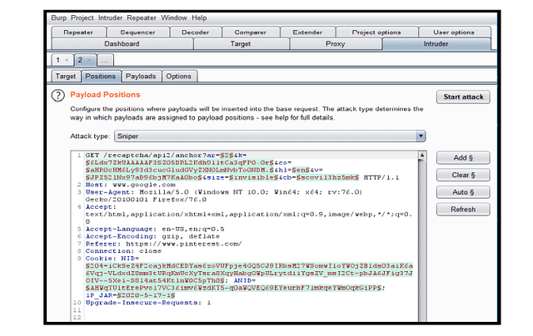533x336 pixels.
Task: Click the Connection: close line
Action: (124, 251)
